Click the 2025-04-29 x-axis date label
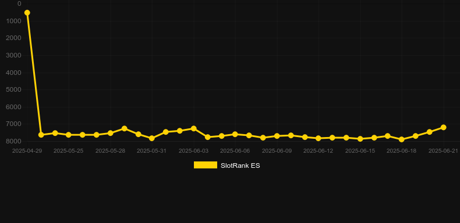This screenshot has height=223, width=460. [27, 151]
